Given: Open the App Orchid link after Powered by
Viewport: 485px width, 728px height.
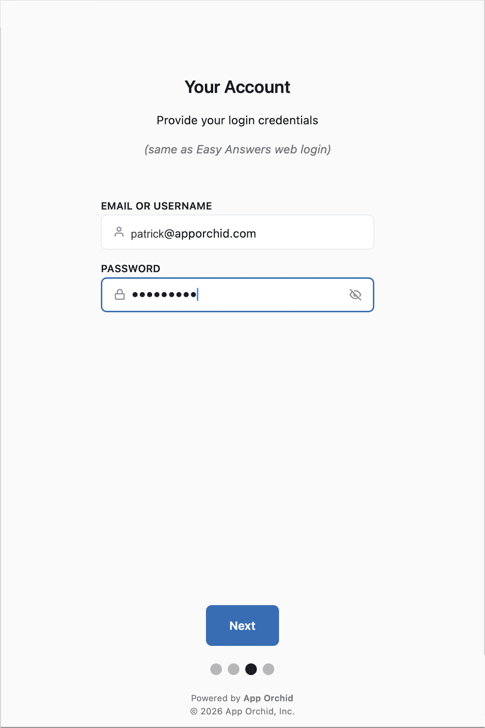Looking at the screenshot, I should click(x=268, y=698).
